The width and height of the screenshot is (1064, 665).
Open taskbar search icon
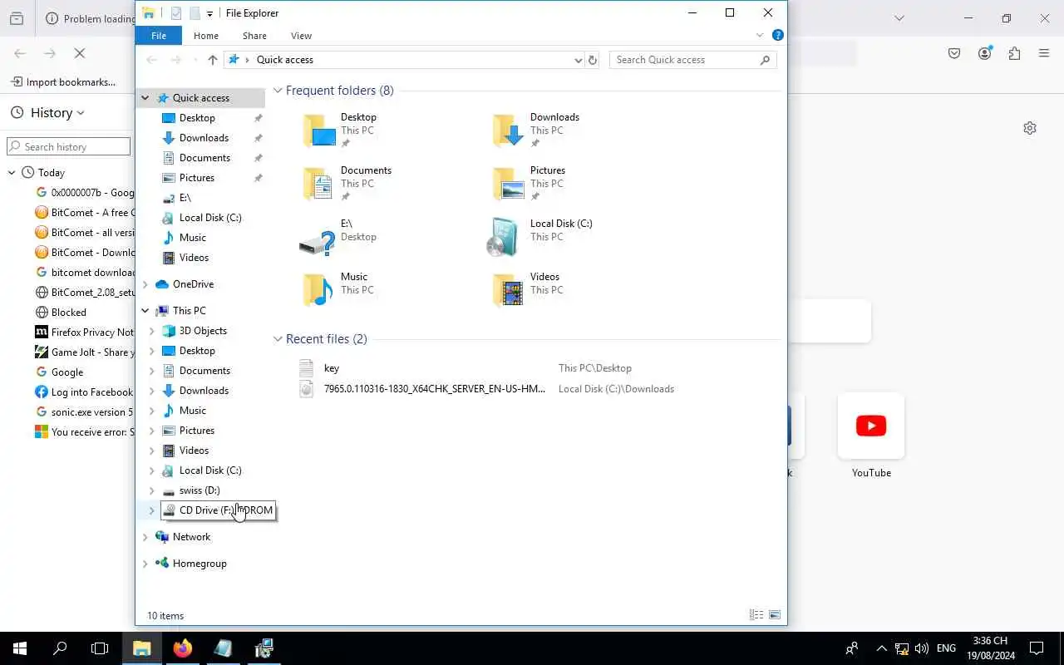[x=60, y=648]
